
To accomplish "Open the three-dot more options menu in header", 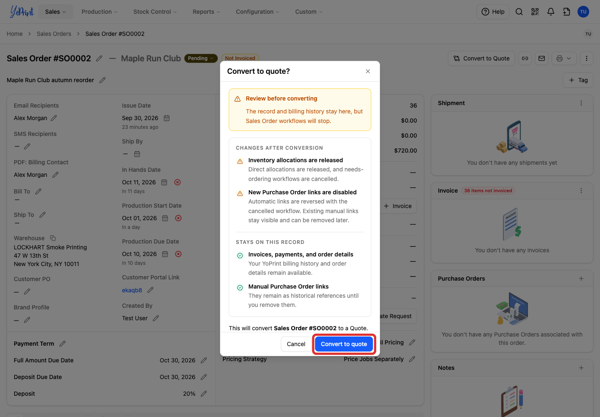I will tap(587, 58).
